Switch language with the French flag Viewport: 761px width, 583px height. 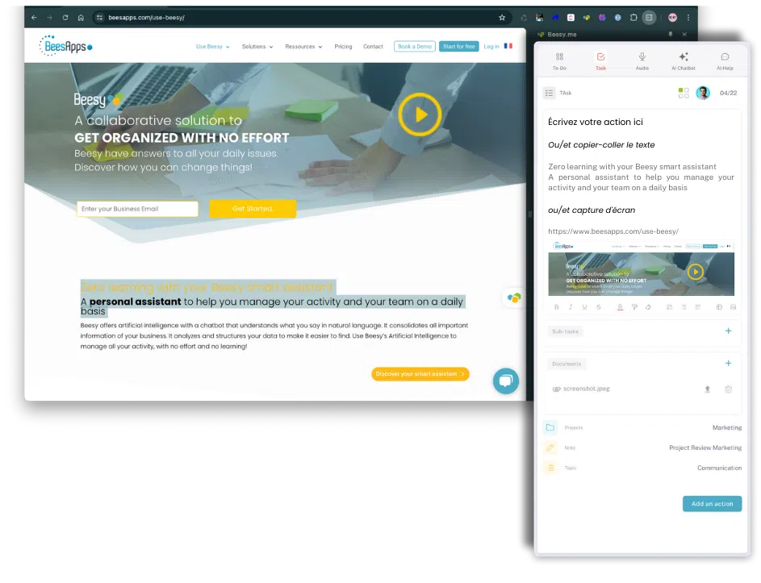508,46
